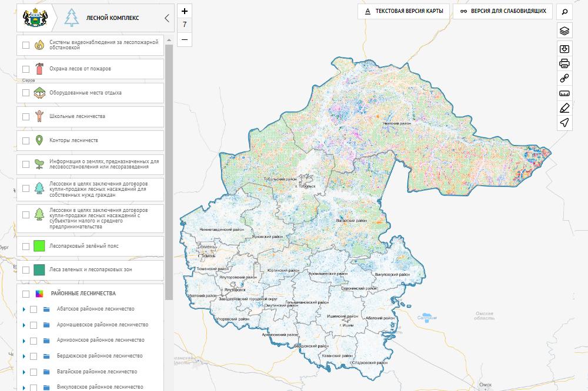Click the Уватский район map label
588x391 pixels.
pos(396,123)
